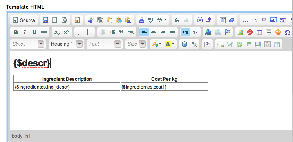Open the Text Color picker
Image resolution: width=293 pixels, height=142 pixels.
(x=157, y=44)
